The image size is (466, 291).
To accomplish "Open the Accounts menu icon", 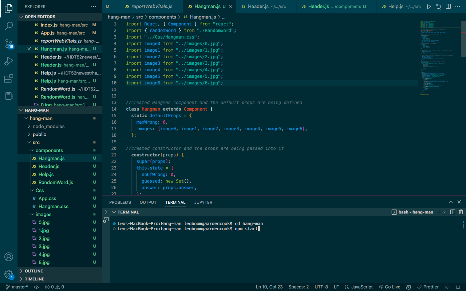I will [x=9, y=257].
